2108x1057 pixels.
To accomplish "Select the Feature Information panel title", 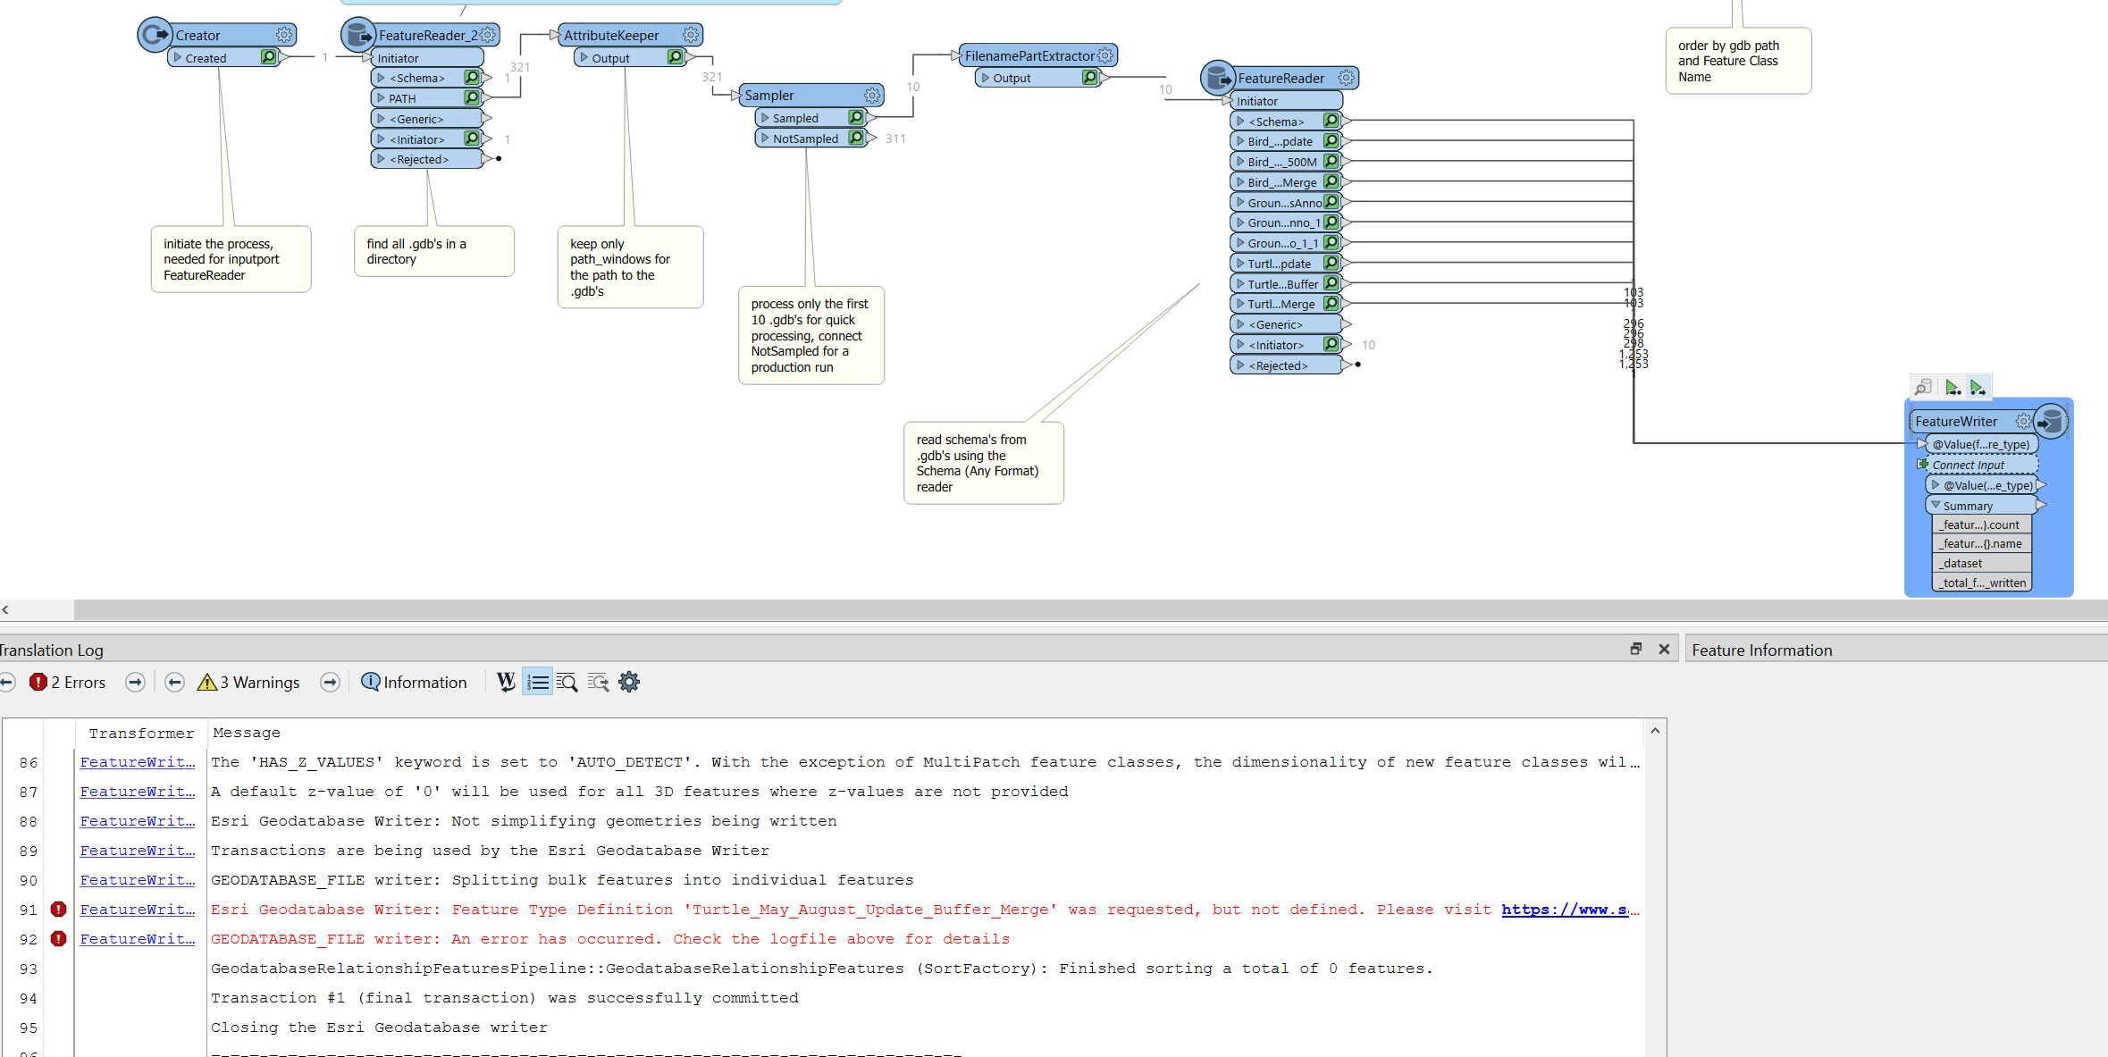I will coord(1761,650).
